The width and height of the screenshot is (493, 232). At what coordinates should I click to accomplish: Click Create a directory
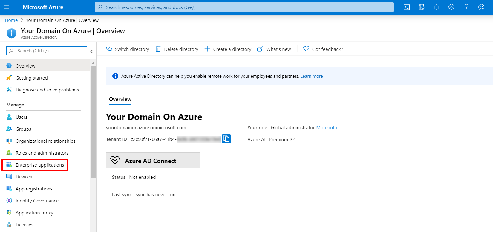tap(228, 49)
